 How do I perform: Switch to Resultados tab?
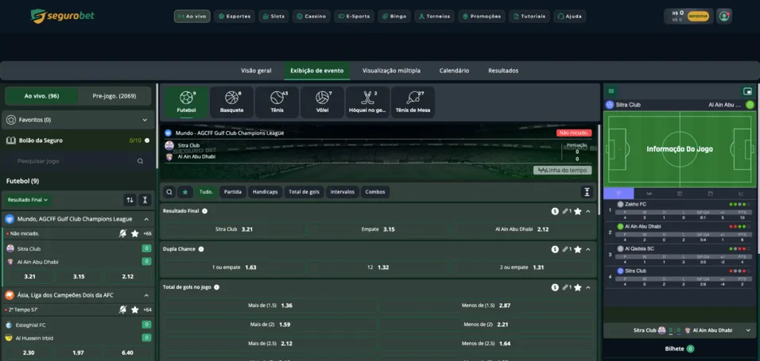[503, 71]
